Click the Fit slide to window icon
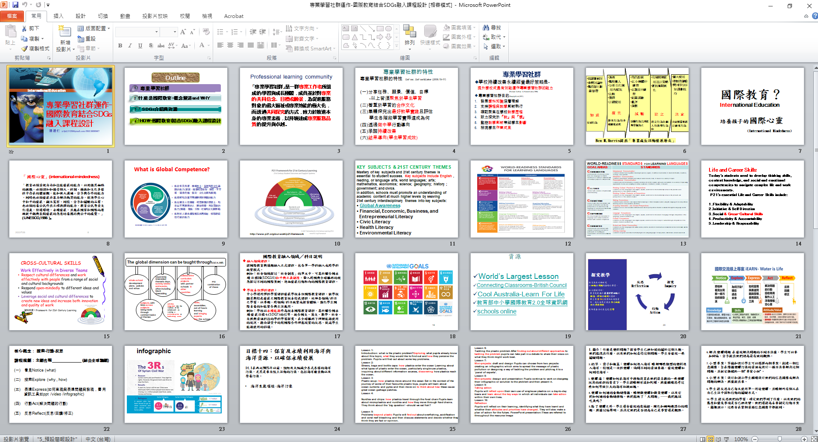Viewport: 818px width, 442px height. point(813,439)
